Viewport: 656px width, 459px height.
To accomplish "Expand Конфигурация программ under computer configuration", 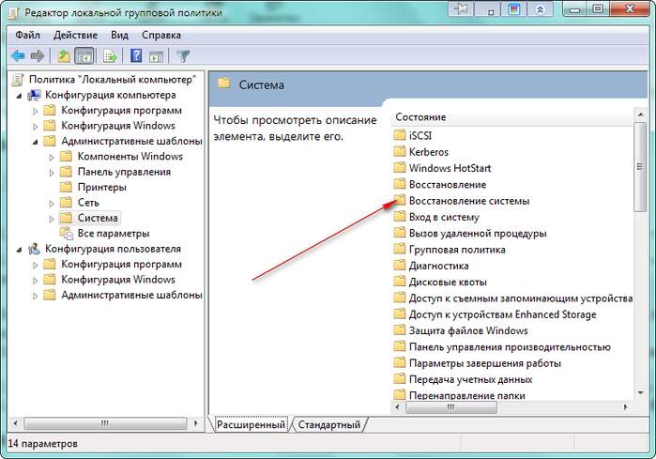I will 35,112.
